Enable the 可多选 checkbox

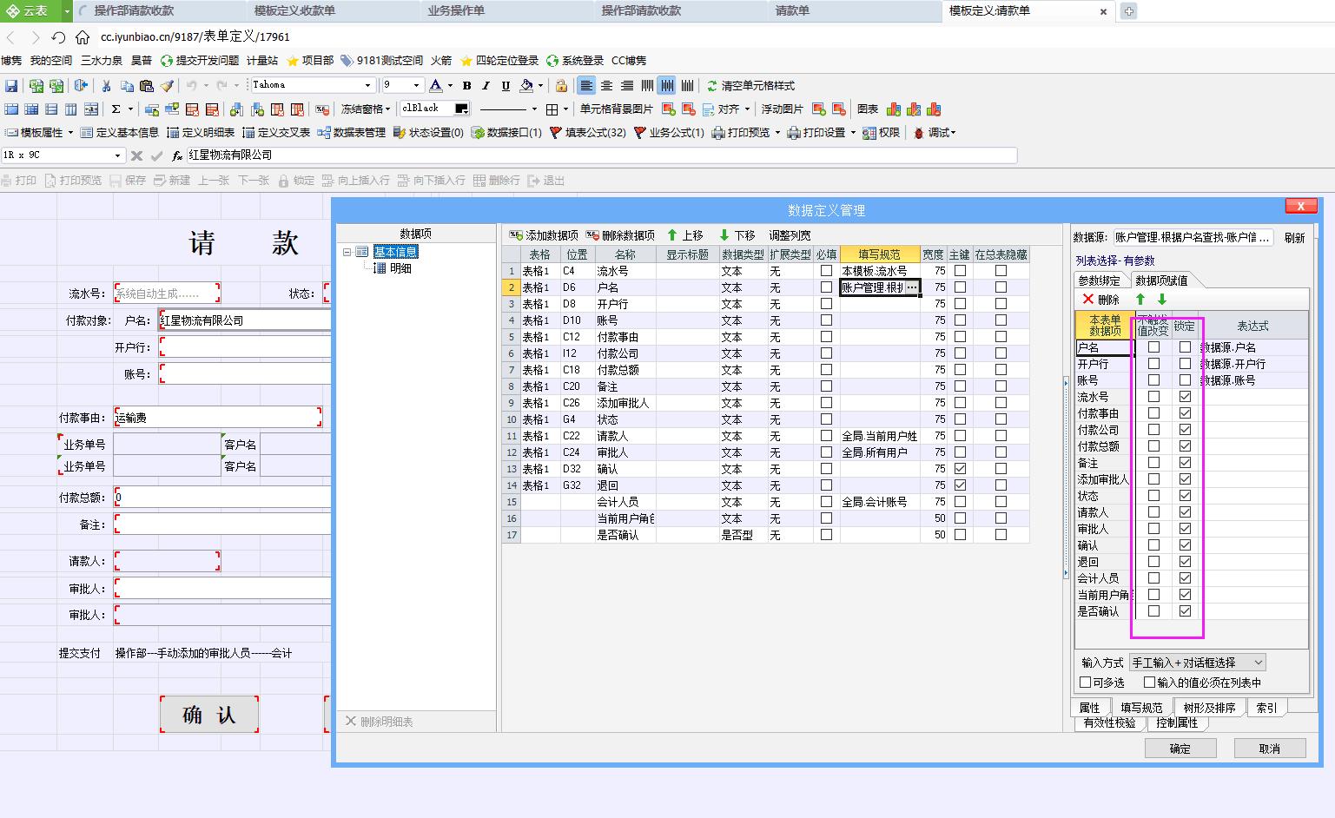(x=1085, y=683)
